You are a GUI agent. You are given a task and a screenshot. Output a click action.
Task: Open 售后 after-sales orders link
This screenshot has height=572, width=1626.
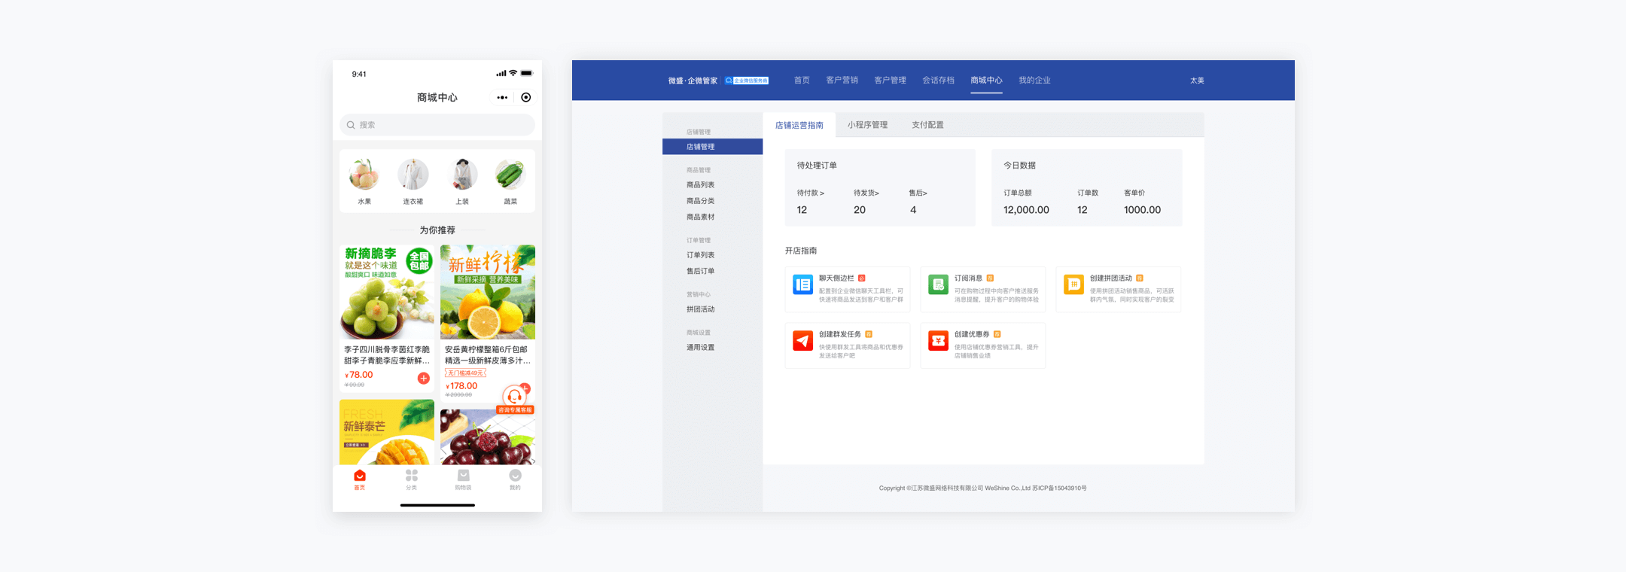pyautogui.click(x=918, y=193)
